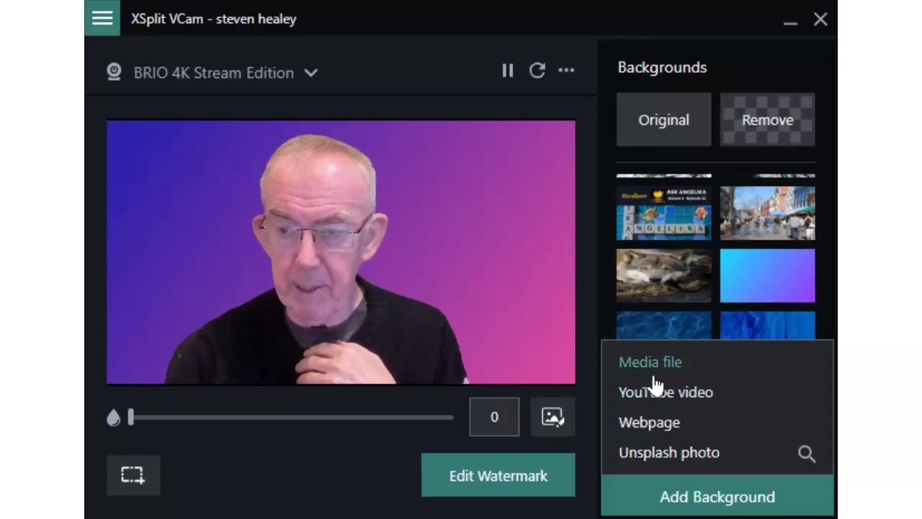
Task: Refresh the camera feed
Action: click(x=537, y=71)
